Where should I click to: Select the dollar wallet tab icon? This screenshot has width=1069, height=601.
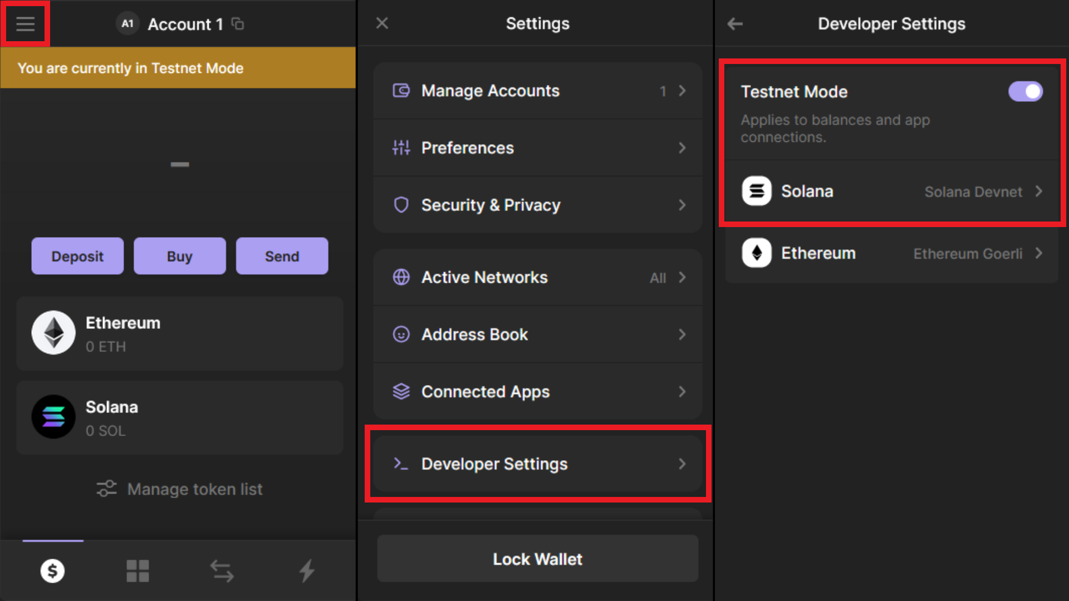point(53,571)
